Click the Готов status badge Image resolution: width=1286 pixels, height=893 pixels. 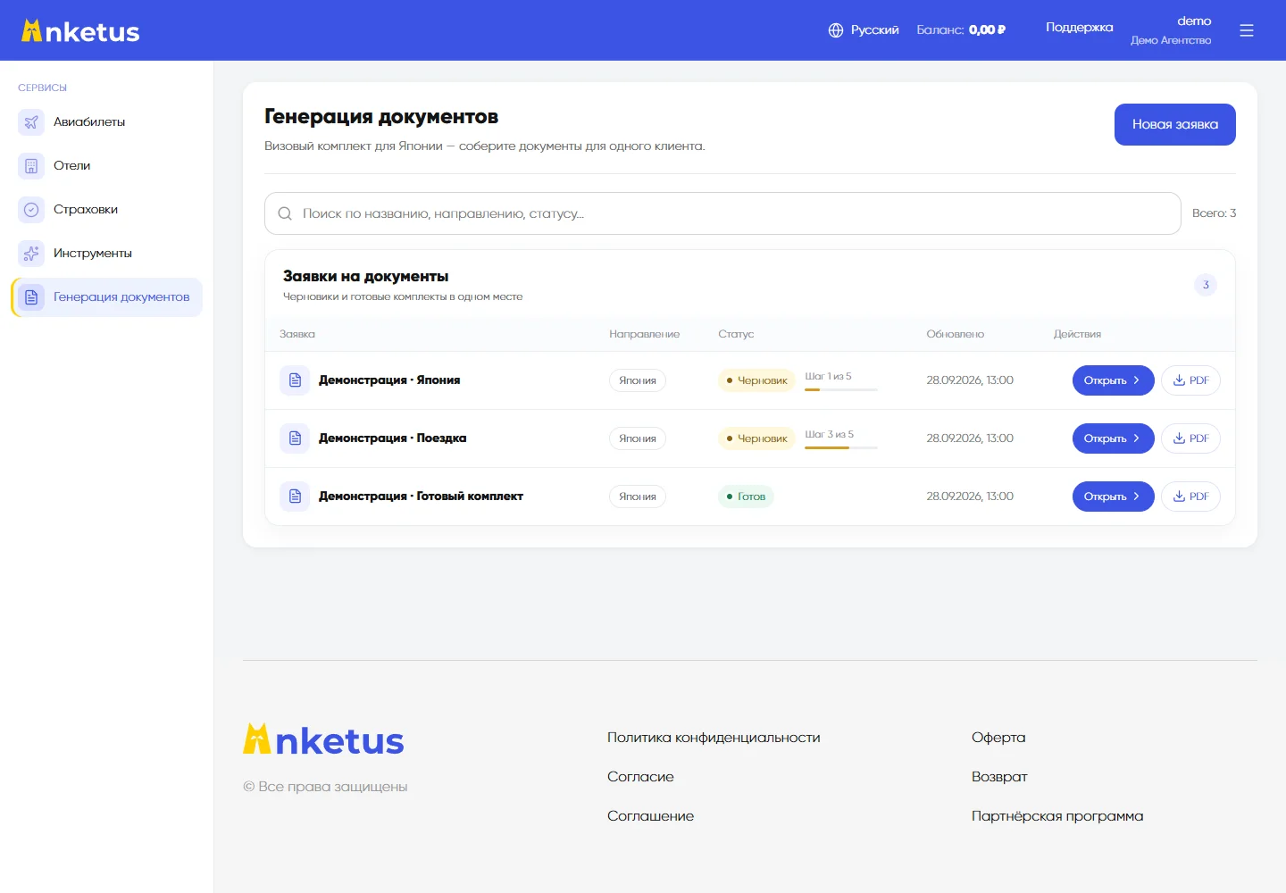[x=746, y=497]
